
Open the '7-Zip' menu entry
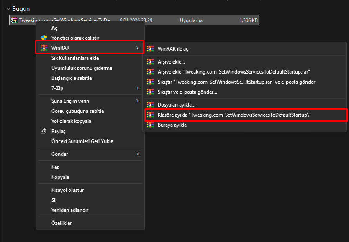point(90,88)
